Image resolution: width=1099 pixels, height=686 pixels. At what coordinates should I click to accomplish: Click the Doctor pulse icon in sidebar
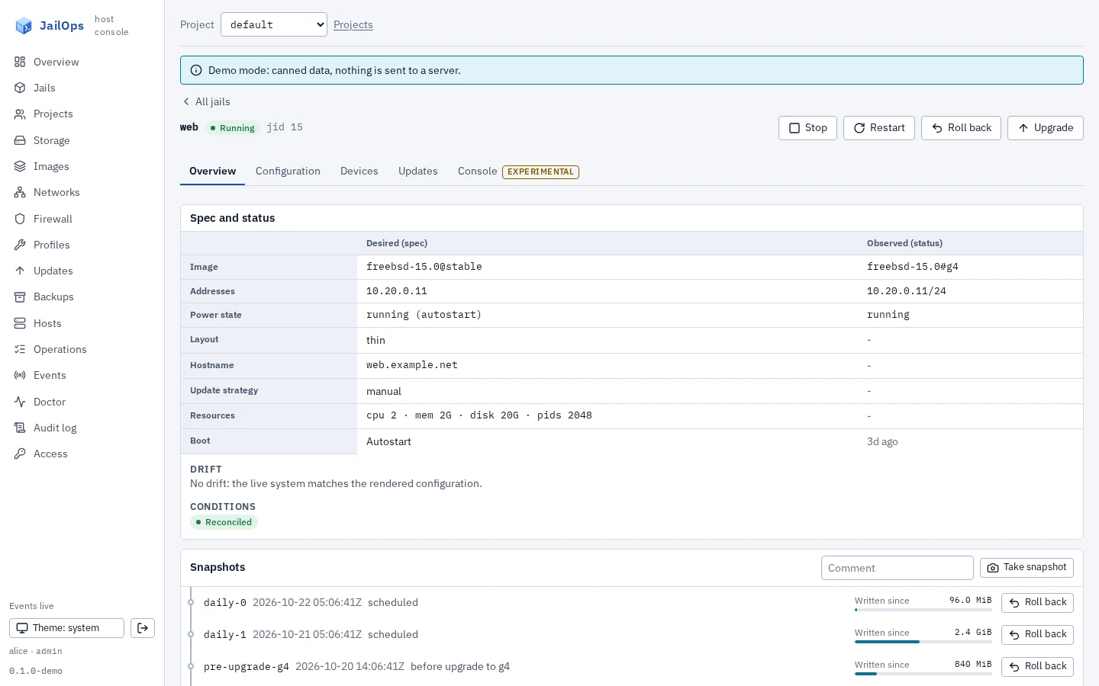point(20,402)
